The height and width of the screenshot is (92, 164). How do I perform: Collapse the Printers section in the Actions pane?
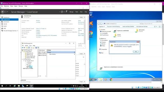[x=74, y=52]
